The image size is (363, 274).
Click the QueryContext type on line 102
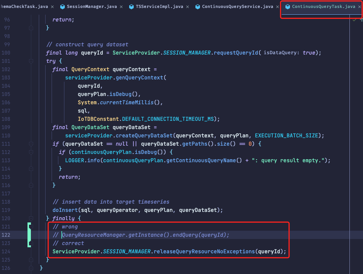pyautogui.click(x=90, y=69)
